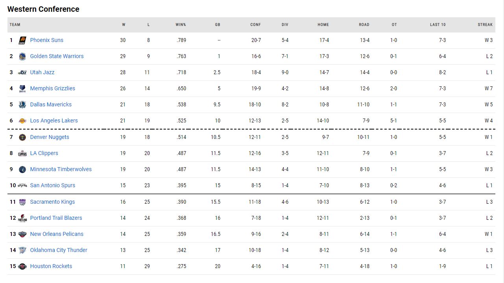
Task: Open the San Antonio Spurs team link
Action: (52, 185)
